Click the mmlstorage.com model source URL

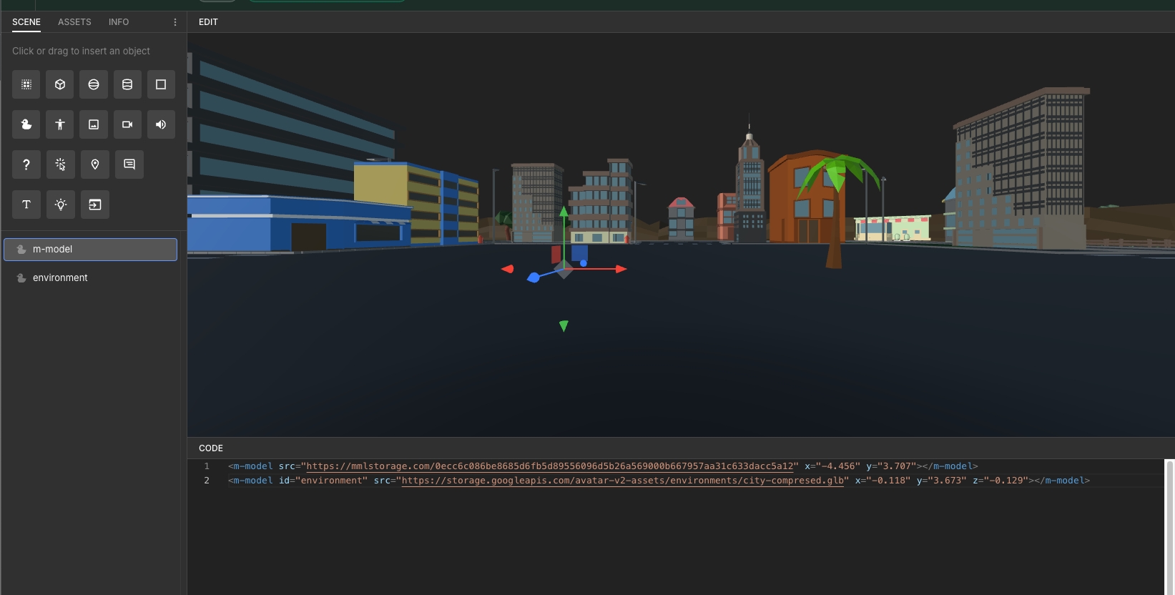tap(550, 466)
